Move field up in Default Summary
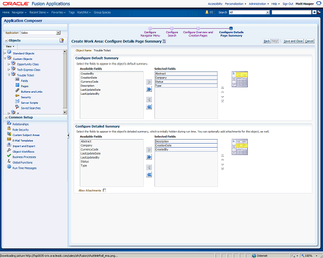 (x=223, y=92)
